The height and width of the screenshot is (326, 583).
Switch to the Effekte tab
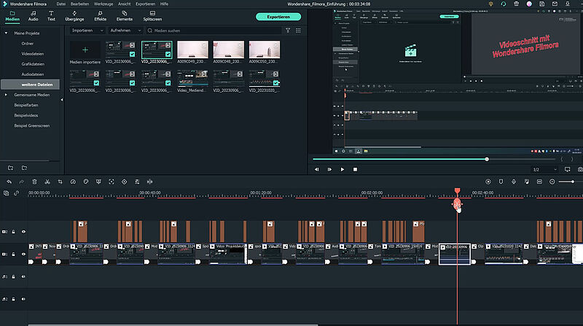(100, 15)
